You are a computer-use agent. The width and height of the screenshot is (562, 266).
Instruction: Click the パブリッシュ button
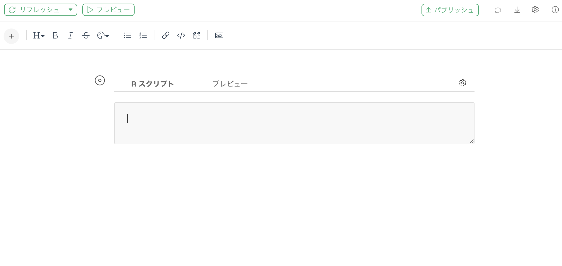[x=450, y=10]
